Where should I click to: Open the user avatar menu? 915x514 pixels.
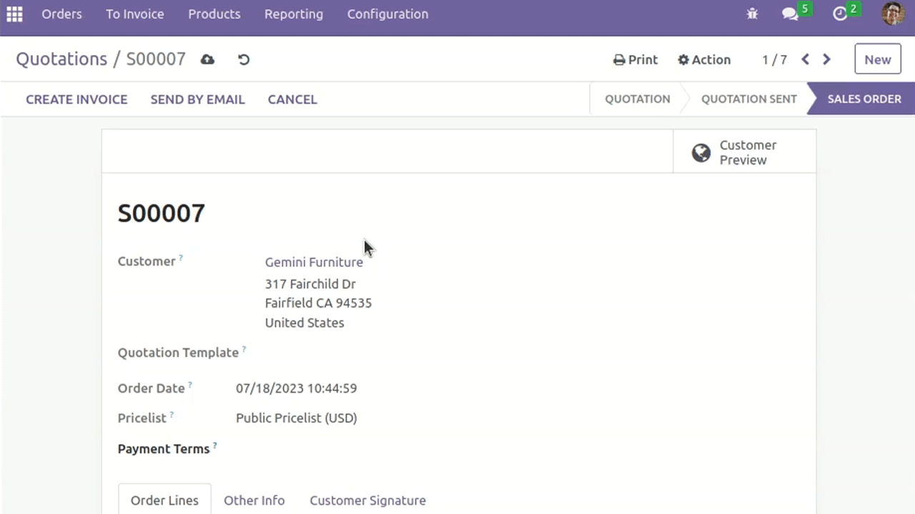[x=893, y=14]
